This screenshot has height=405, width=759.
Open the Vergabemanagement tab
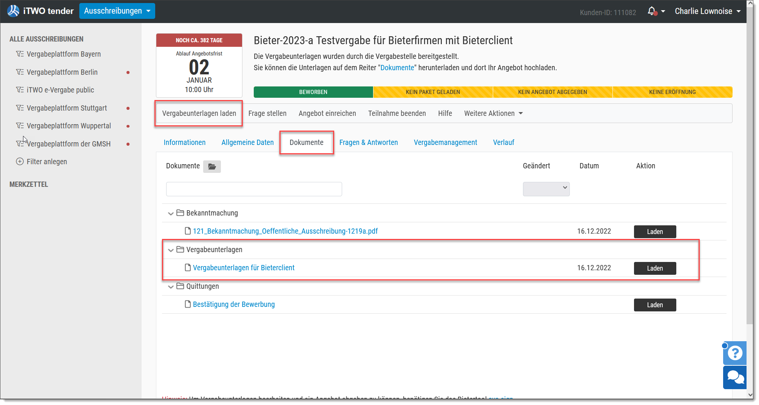[x=446, y=142]
